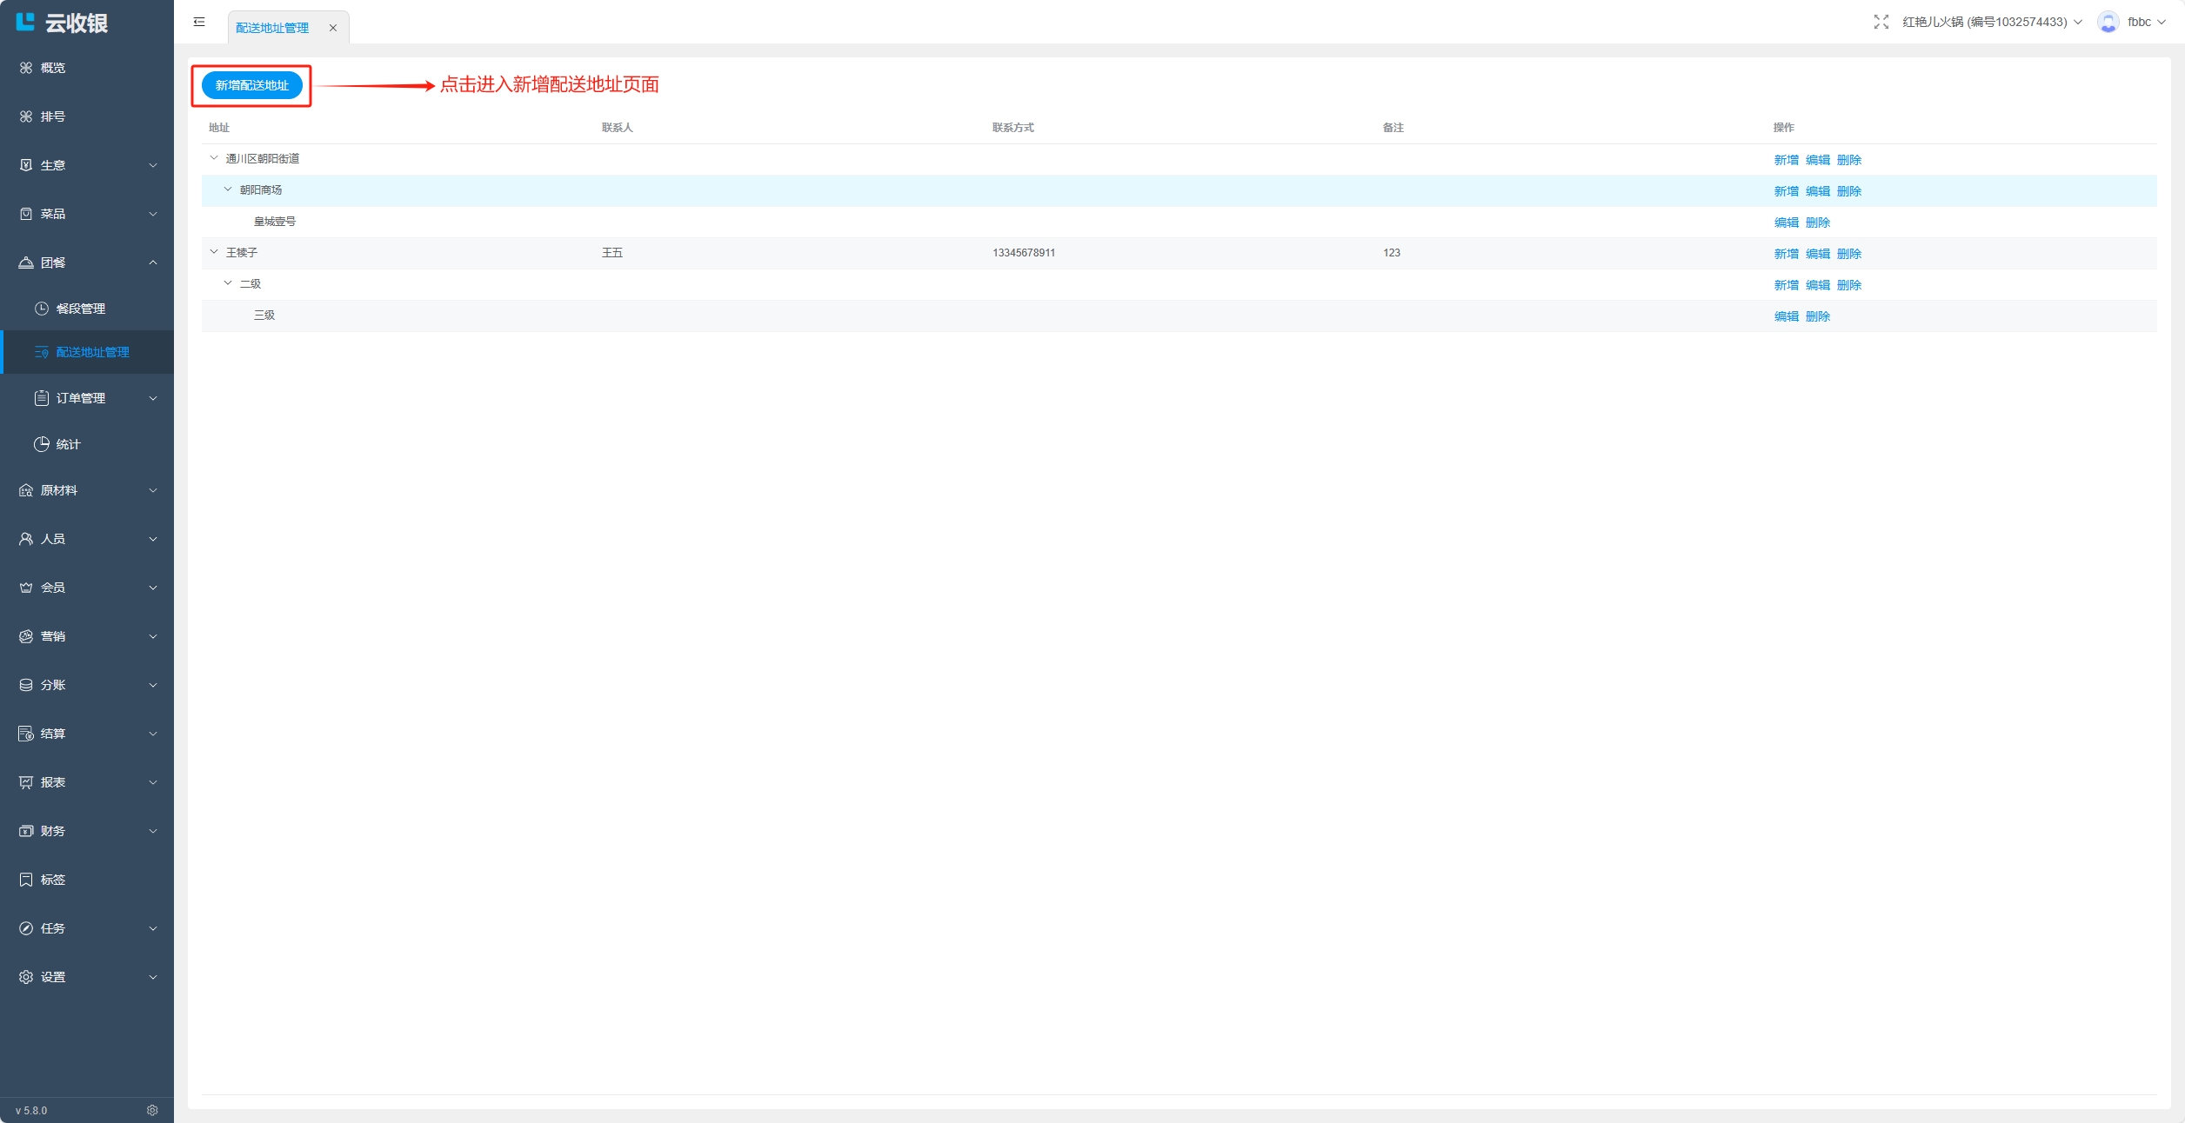Click the sidebar collapse icon

tap(199, 22)
